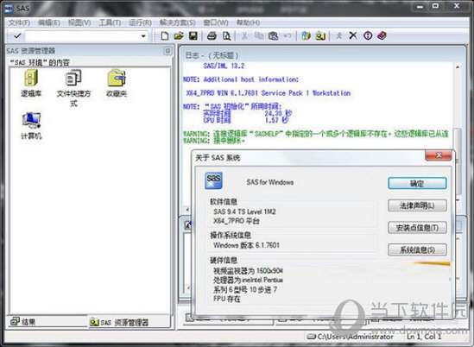The width and height of the screenshot is (474, 347).
Task: Select the 文件快捷方式 icon
Action: [x=73, y=88]
